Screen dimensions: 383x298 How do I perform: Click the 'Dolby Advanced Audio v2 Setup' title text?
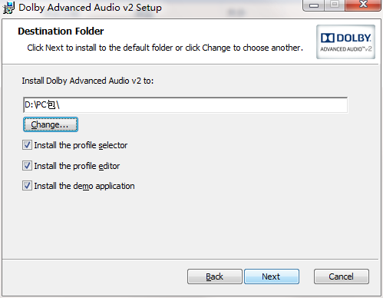pos(90,8)
